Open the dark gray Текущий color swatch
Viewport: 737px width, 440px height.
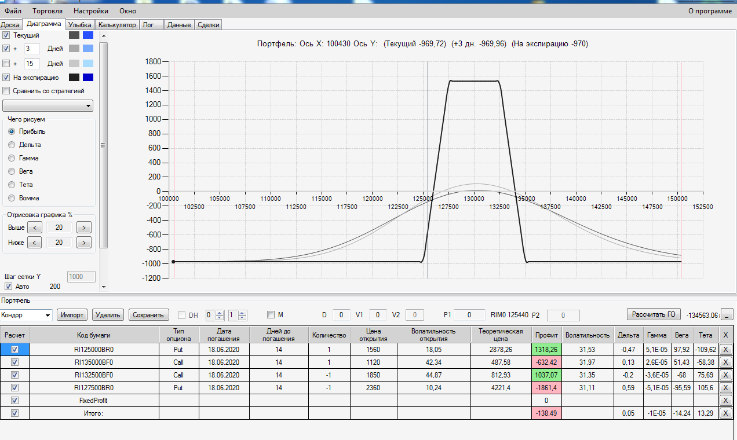coord(74,35)
